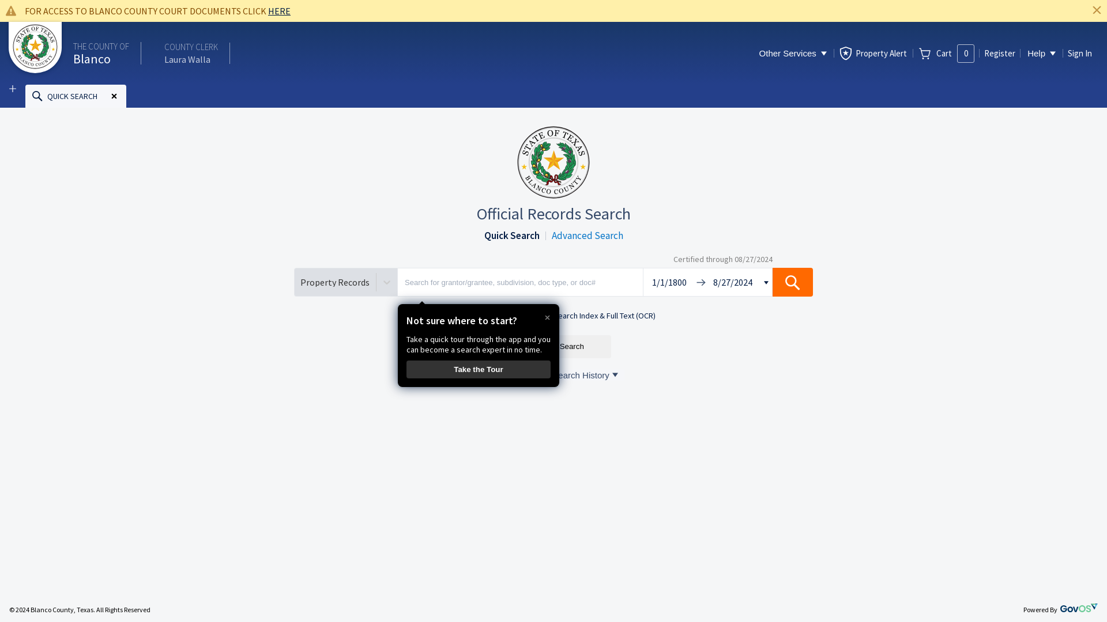Click the large State of Texas seal image
The height and width of the screenshot is (622, 1107).
pos(553,162)
